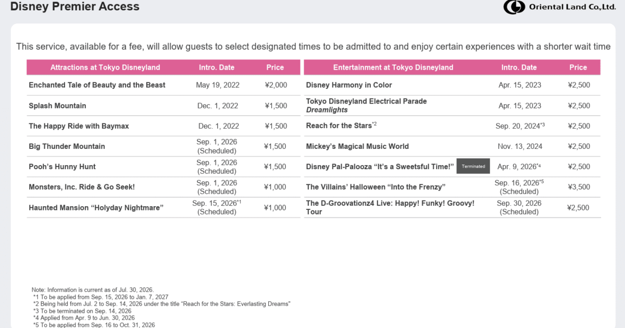Select Big Thunder Mountain attraction name
The image size is (625, 328).
67,146
